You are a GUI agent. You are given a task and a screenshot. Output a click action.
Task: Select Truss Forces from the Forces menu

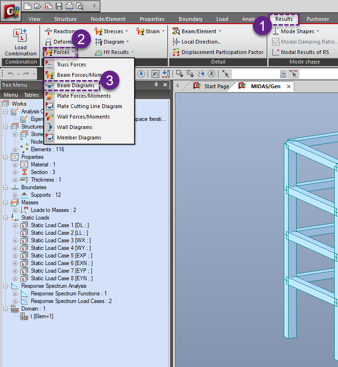pos(89,64)
